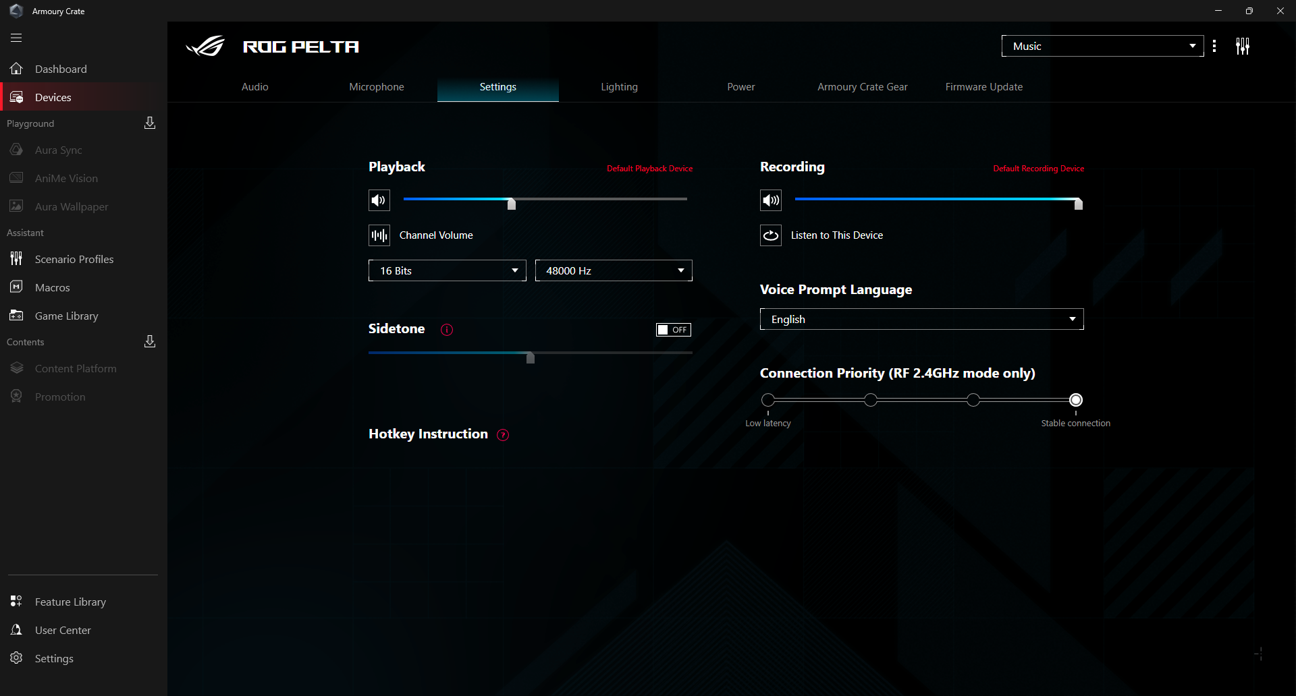Click the Sidetone level slider handle

coord(531,357)
